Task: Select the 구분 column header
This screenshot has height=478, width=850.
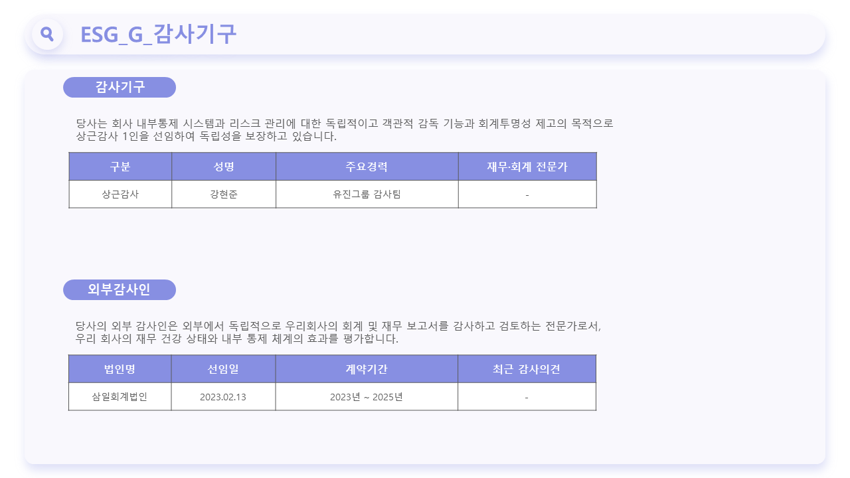Action: pyautogui.click(x=120, y=167)
